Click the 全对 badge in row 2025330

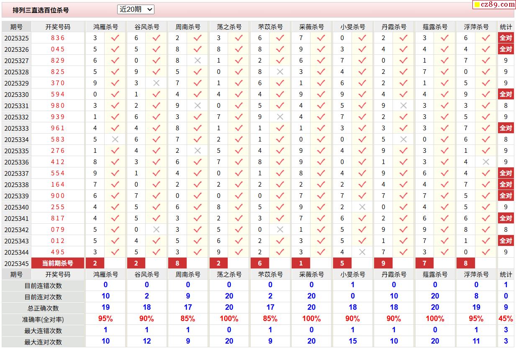tap(506, 94)
